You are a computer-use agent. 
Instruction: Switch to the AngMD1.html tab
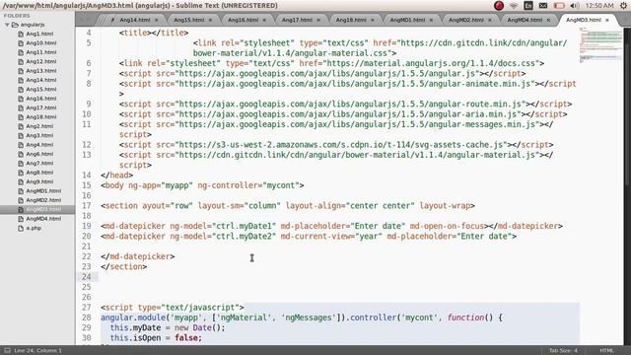click(407, 20)
